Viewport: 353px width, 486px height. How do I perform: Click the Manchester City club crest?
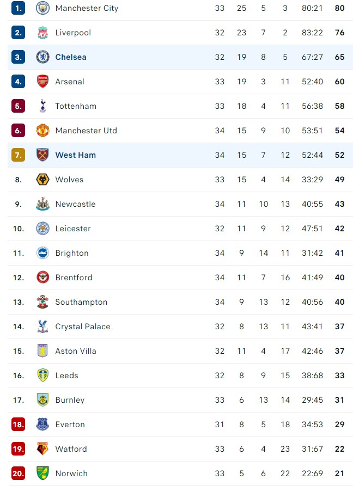[43, 8]
